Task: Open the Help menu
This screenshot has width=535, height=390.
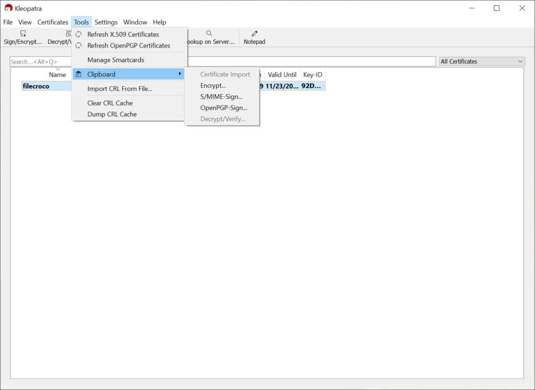Action: (x=159, y=22)
